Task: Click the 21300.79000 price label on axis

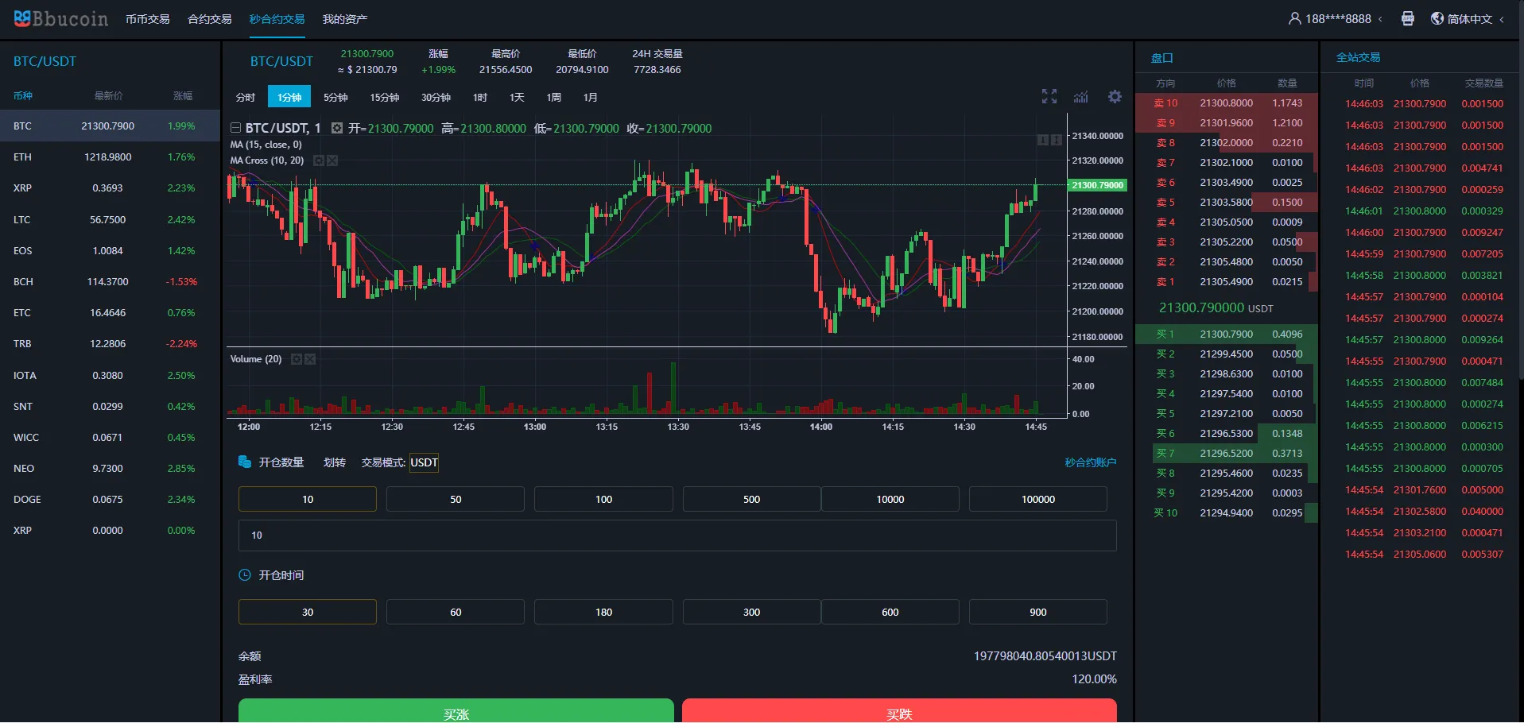Action: 1097,185
